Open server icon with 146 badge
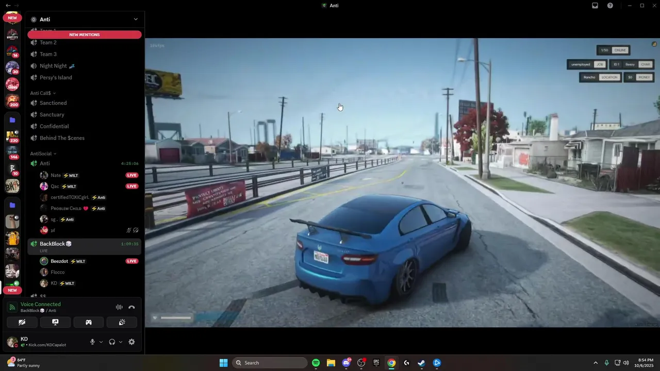The image size is (660, 371). tap(12, 153)
